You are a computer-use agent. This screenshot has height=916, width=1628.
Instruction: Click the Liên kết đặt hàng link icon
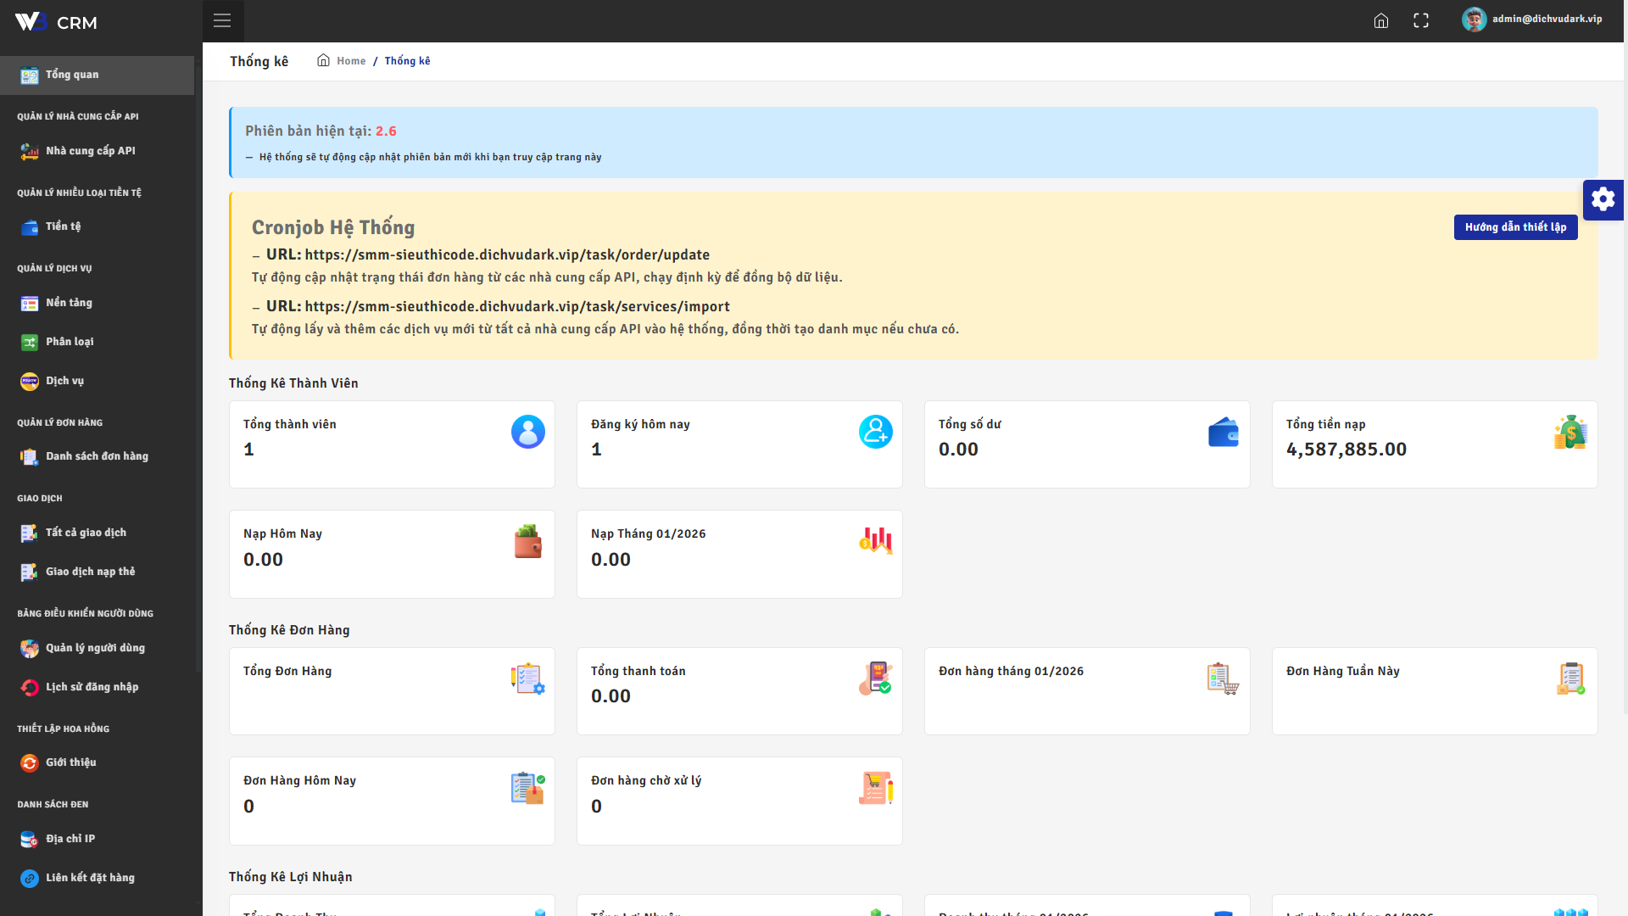coord(30,879)
